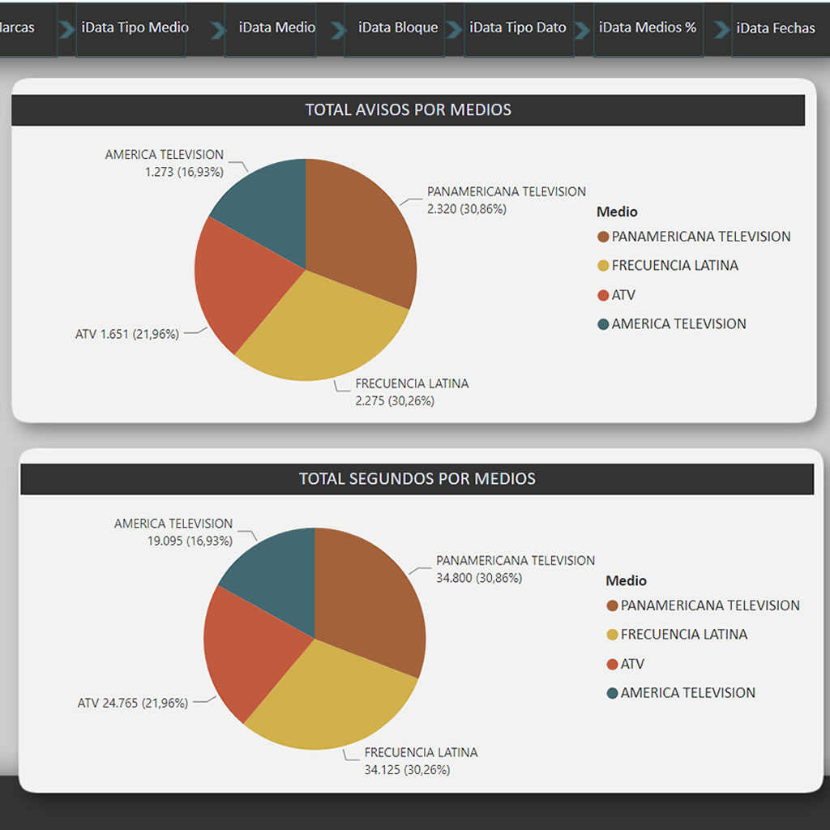
Task: Click the data label 2.275 (30,26%)
Action: [395, 401]
